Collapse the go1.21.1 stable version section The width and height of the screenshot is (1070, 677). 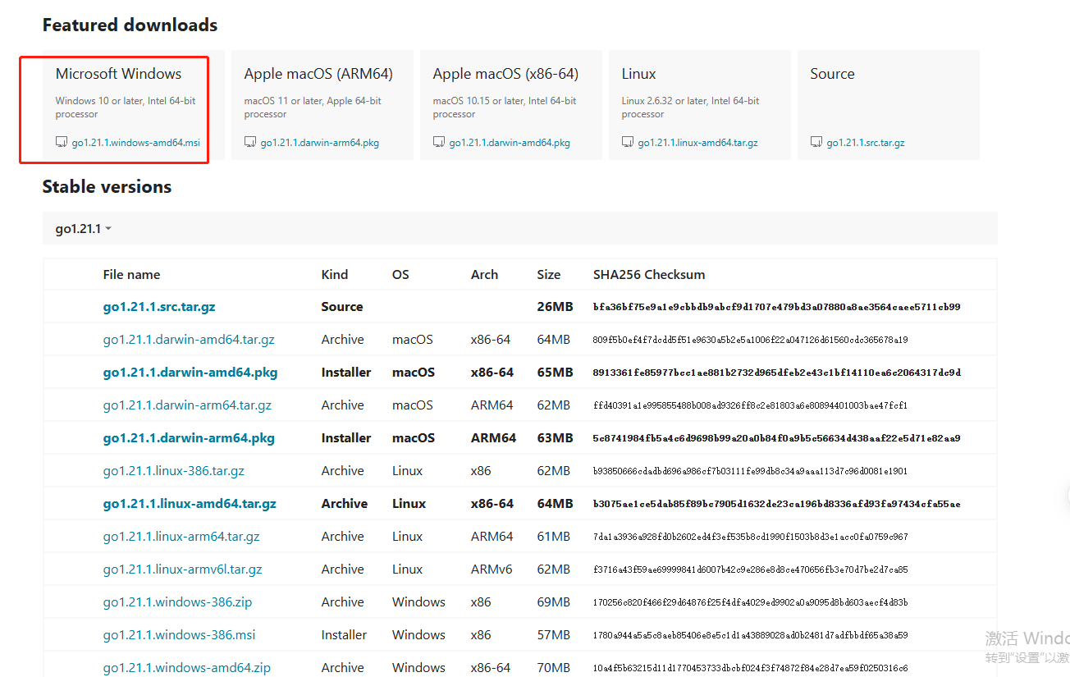[x=78, y=229]
